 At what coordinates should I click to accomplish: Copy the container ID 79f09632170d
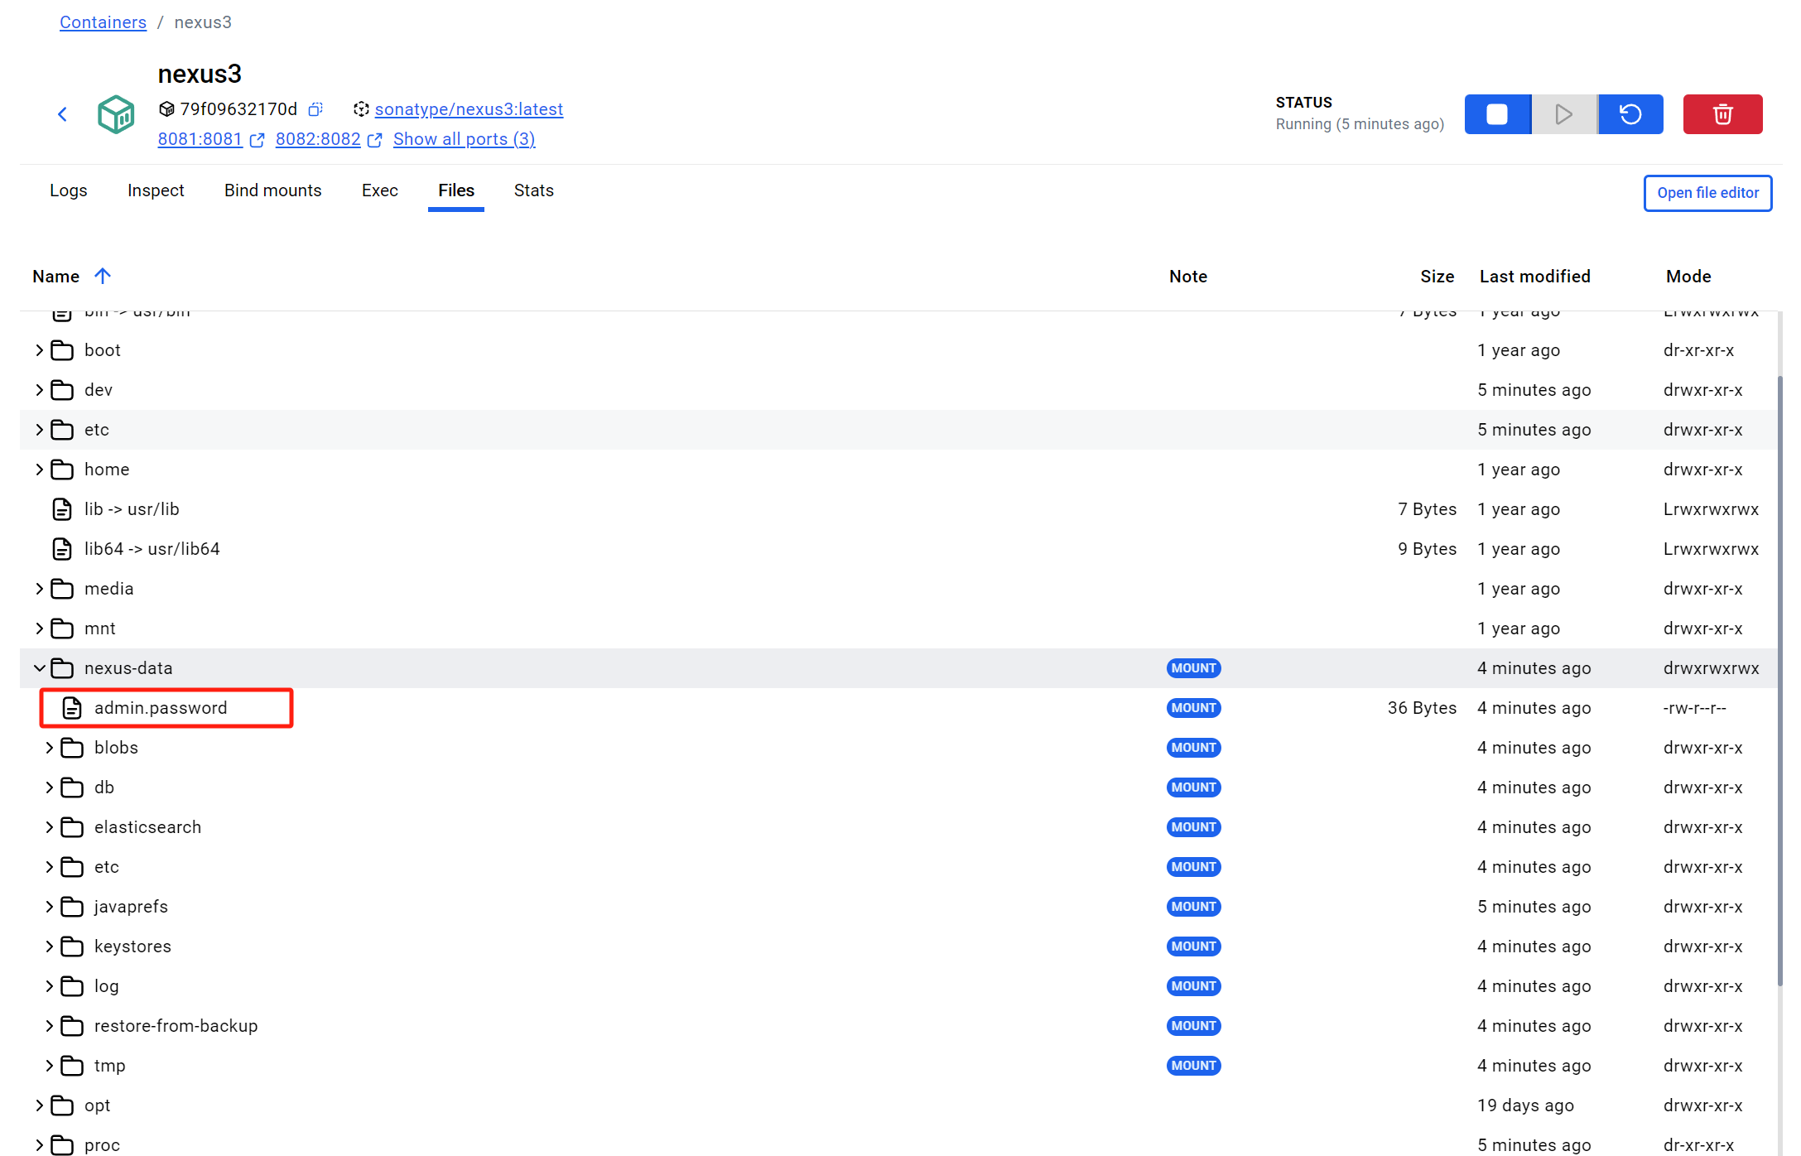315,109
